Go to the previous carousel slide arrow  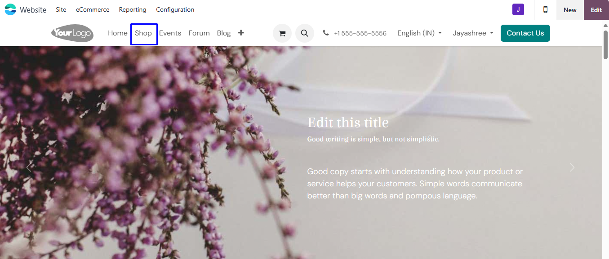coord(29,167)
